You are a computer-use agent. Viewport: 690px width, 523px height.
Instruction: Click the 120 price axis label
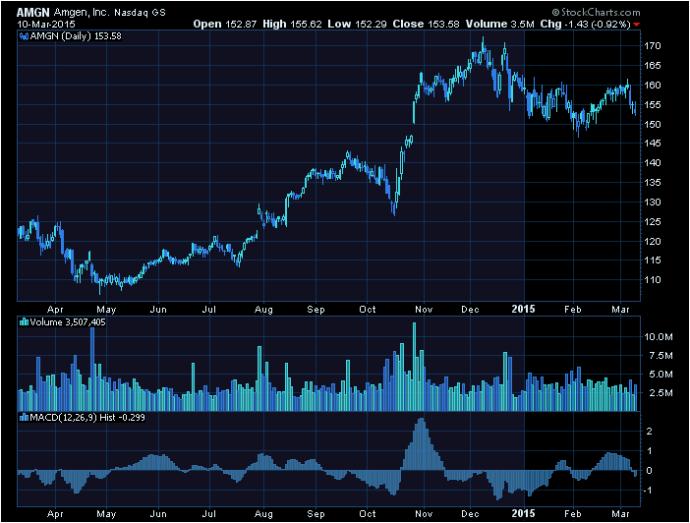coord(653,241)
